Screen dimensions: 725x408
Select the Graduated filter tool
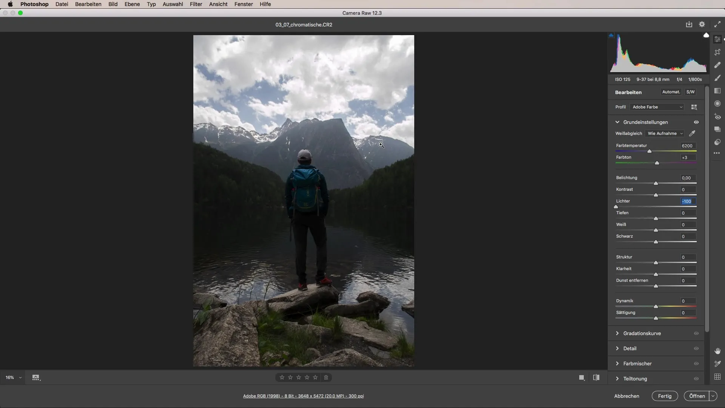717,91
